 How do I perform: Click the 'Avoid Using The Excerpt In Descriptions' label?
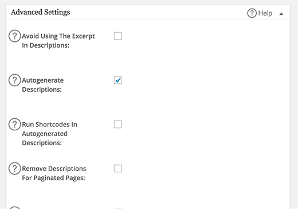58,41
